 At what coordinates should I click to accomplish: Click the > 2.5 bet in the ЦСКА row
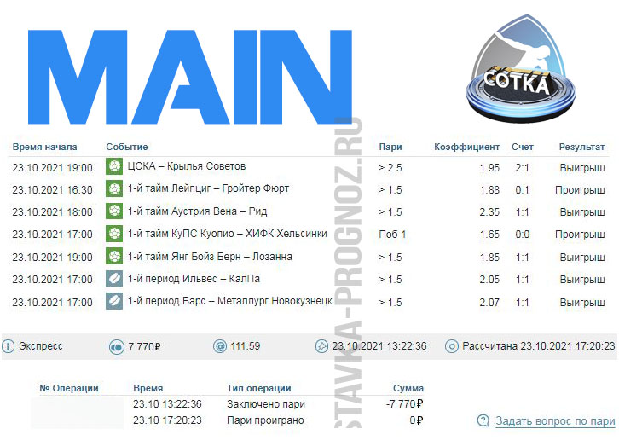click(x=390, y=168)
